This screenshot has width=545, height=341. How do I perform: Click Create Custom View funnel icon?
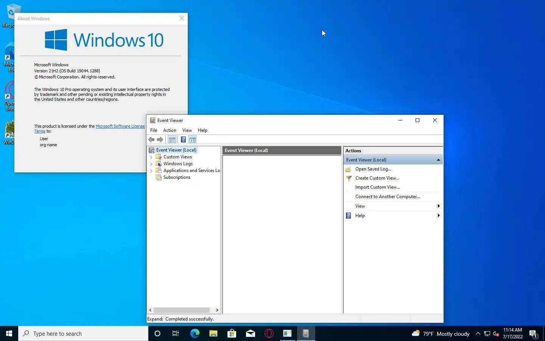coord(349,178)
